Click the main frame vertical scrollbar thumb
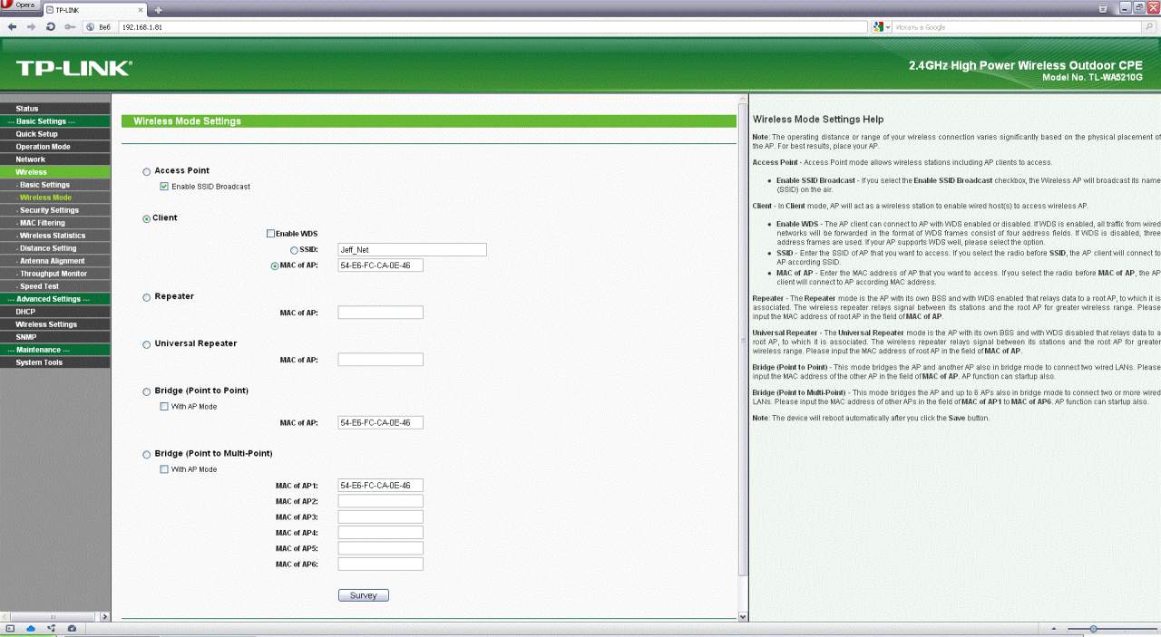 tap(744, 341)
